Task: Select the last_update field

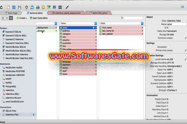Action: tap(121, 34)
